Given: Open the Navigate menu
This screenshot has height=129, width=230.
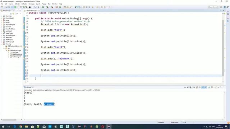Looking at the screenshot, I should pyautogui.click(x=31, y=4).
